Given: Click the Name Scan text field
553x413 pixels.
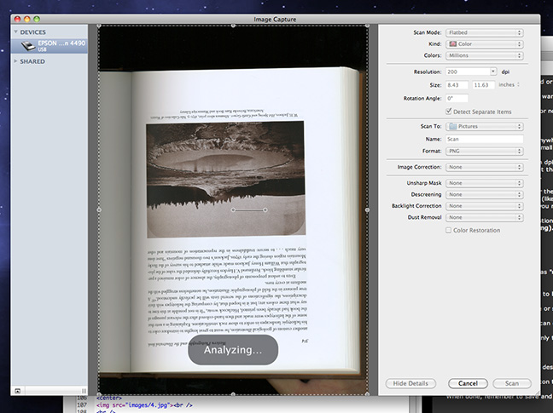Looking at the screenshot, I should pyautogui.click(x=484, y=139).
